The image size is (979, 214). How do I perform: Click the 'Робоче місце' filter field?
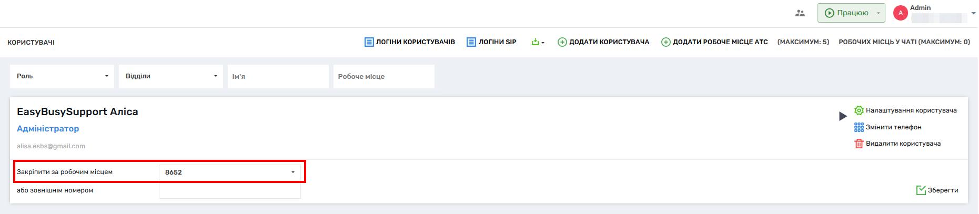pyautogui.click(x=383, y=77)
